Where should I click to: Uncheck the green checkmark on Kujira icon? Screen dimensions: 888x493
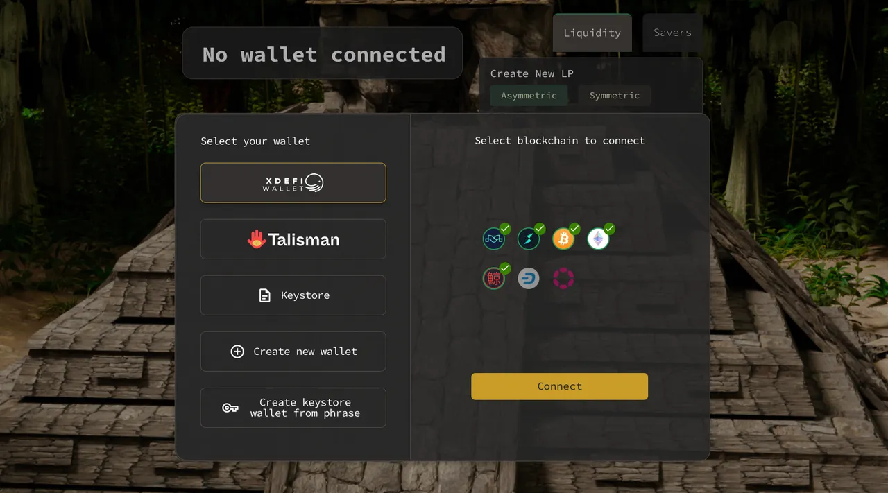pos(505,268)
